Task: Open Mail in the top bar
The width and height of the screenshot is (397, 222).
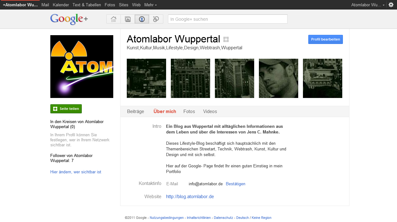Action: click(x=45, y=5)
